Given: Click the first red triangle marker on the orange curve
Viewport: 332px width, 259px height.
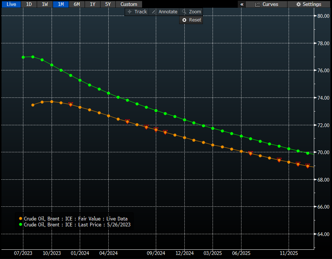Looking at the screenshot, I should pyautogui.click(x=70, y=104).
